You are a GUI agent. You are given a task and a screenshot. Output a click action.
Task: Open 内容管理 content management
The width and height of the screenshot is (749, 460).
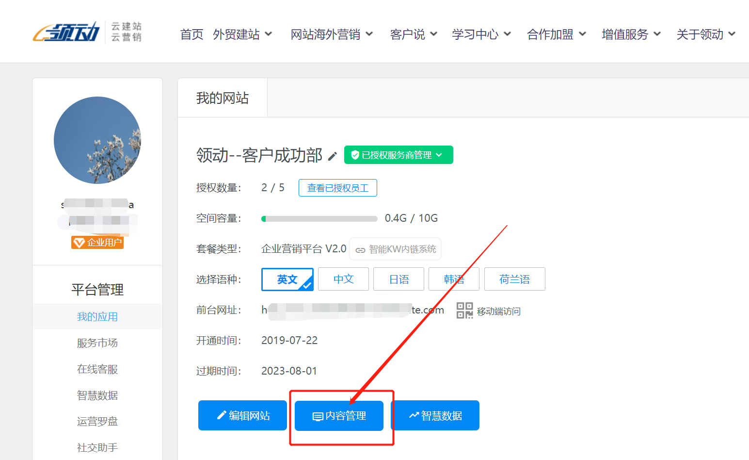point(339,416)
